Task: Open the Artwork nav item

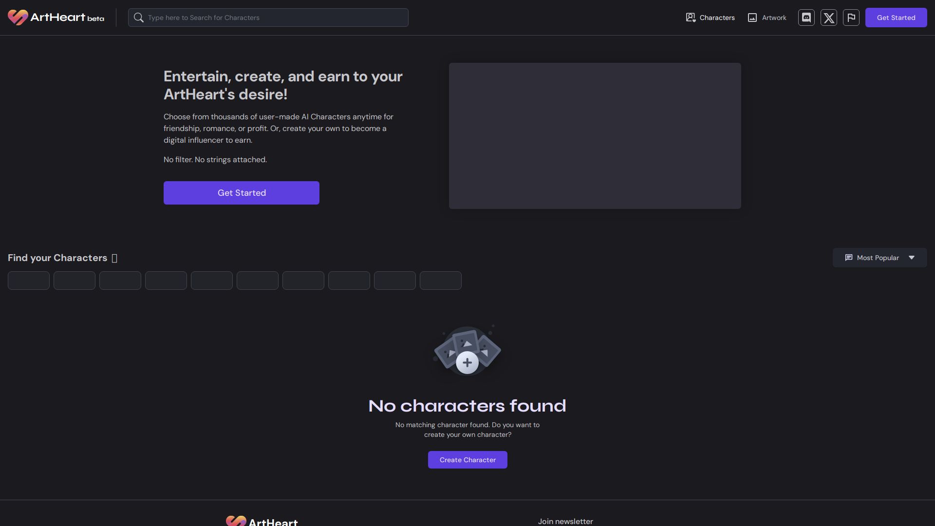Action: (767, 18)
